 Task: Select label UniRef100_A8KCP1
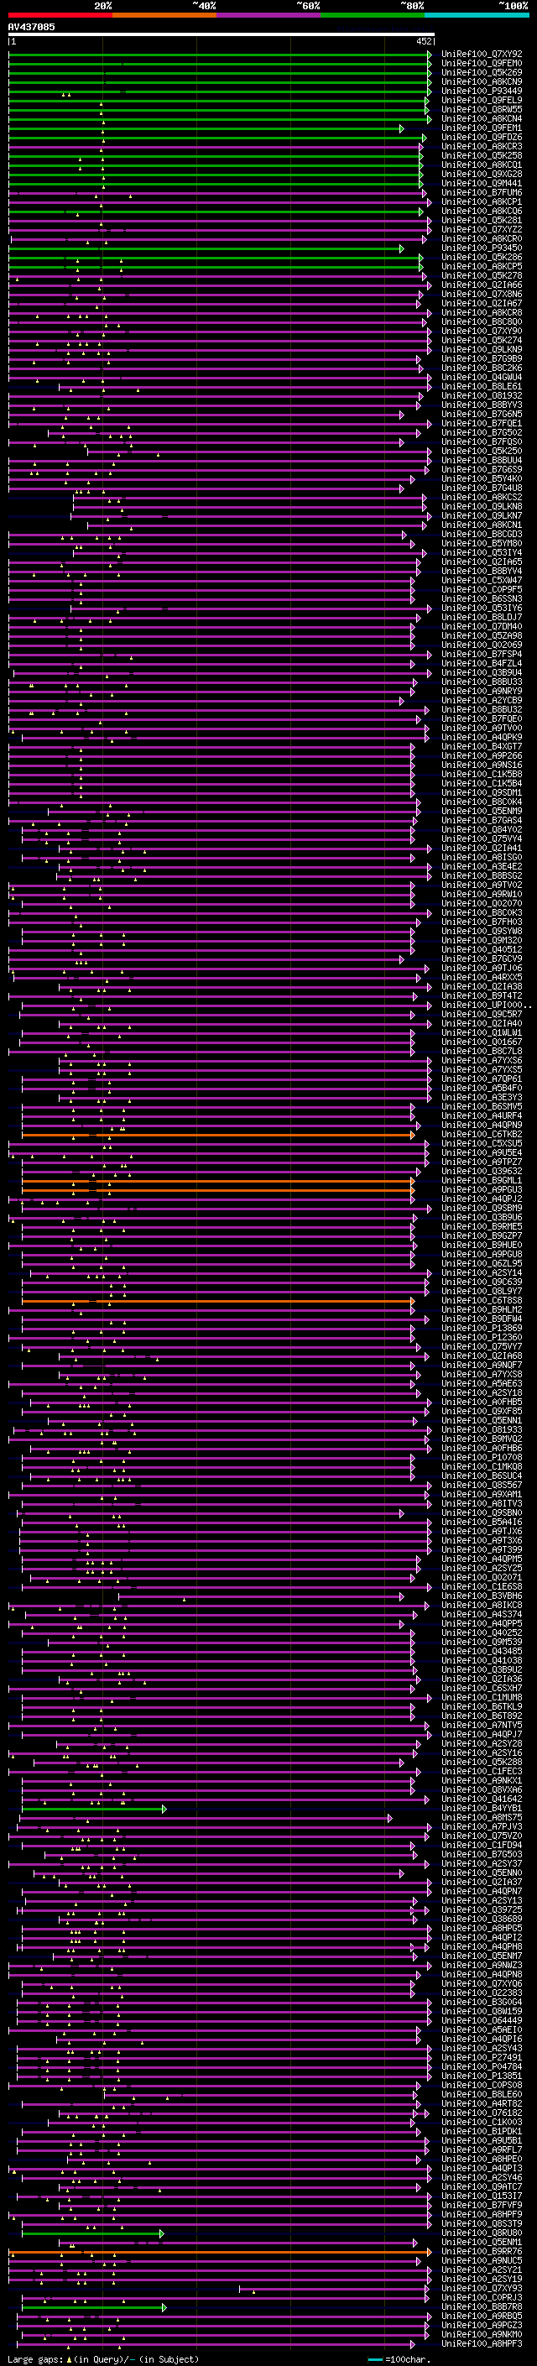482,202
